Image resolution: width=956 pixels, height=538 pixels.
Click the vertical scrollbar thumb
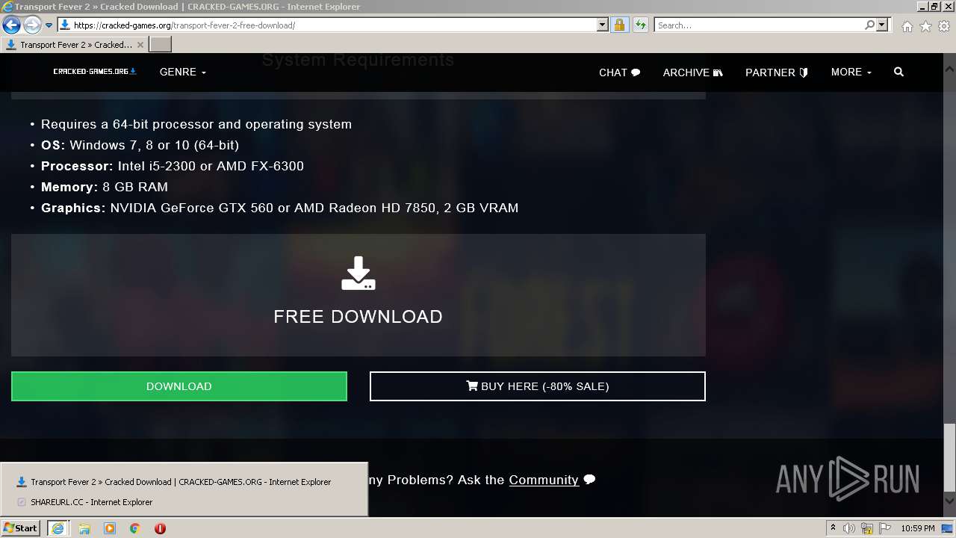[x=949, y=457]
